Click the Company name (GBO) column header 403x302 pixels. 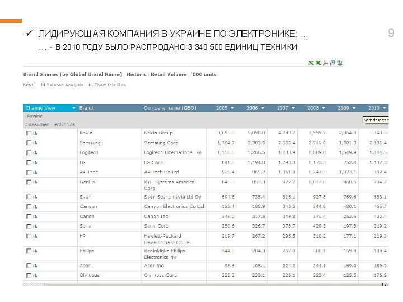pos(170,108)
